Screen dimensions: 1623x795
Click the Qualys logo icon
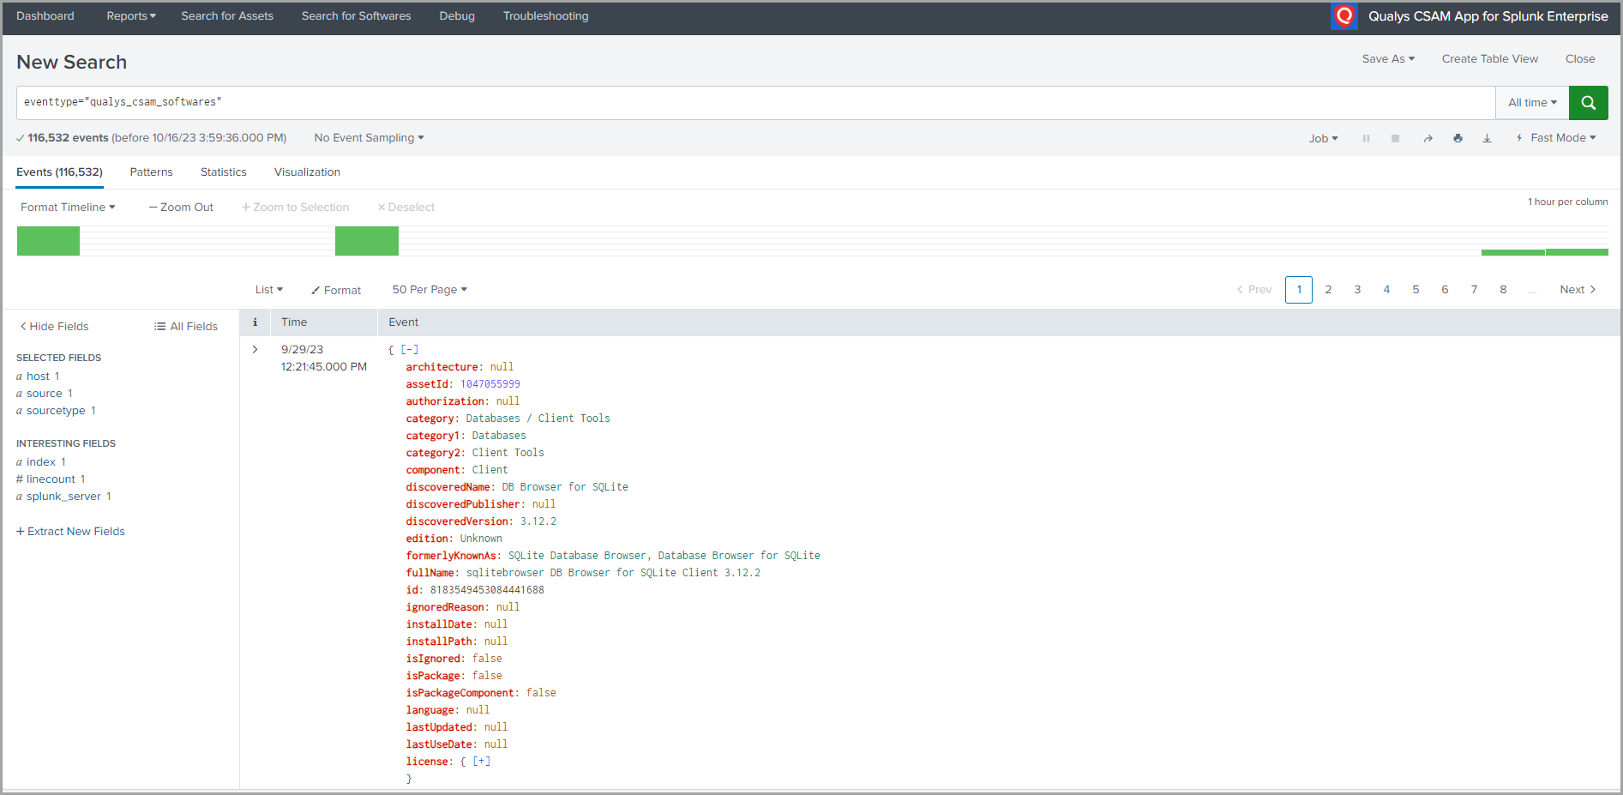1343,16
